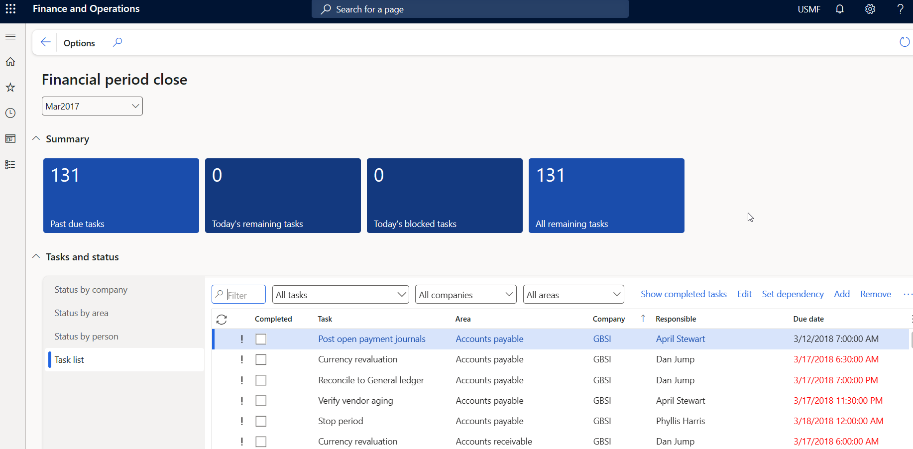Collapse the Summary section

point(35,138)
